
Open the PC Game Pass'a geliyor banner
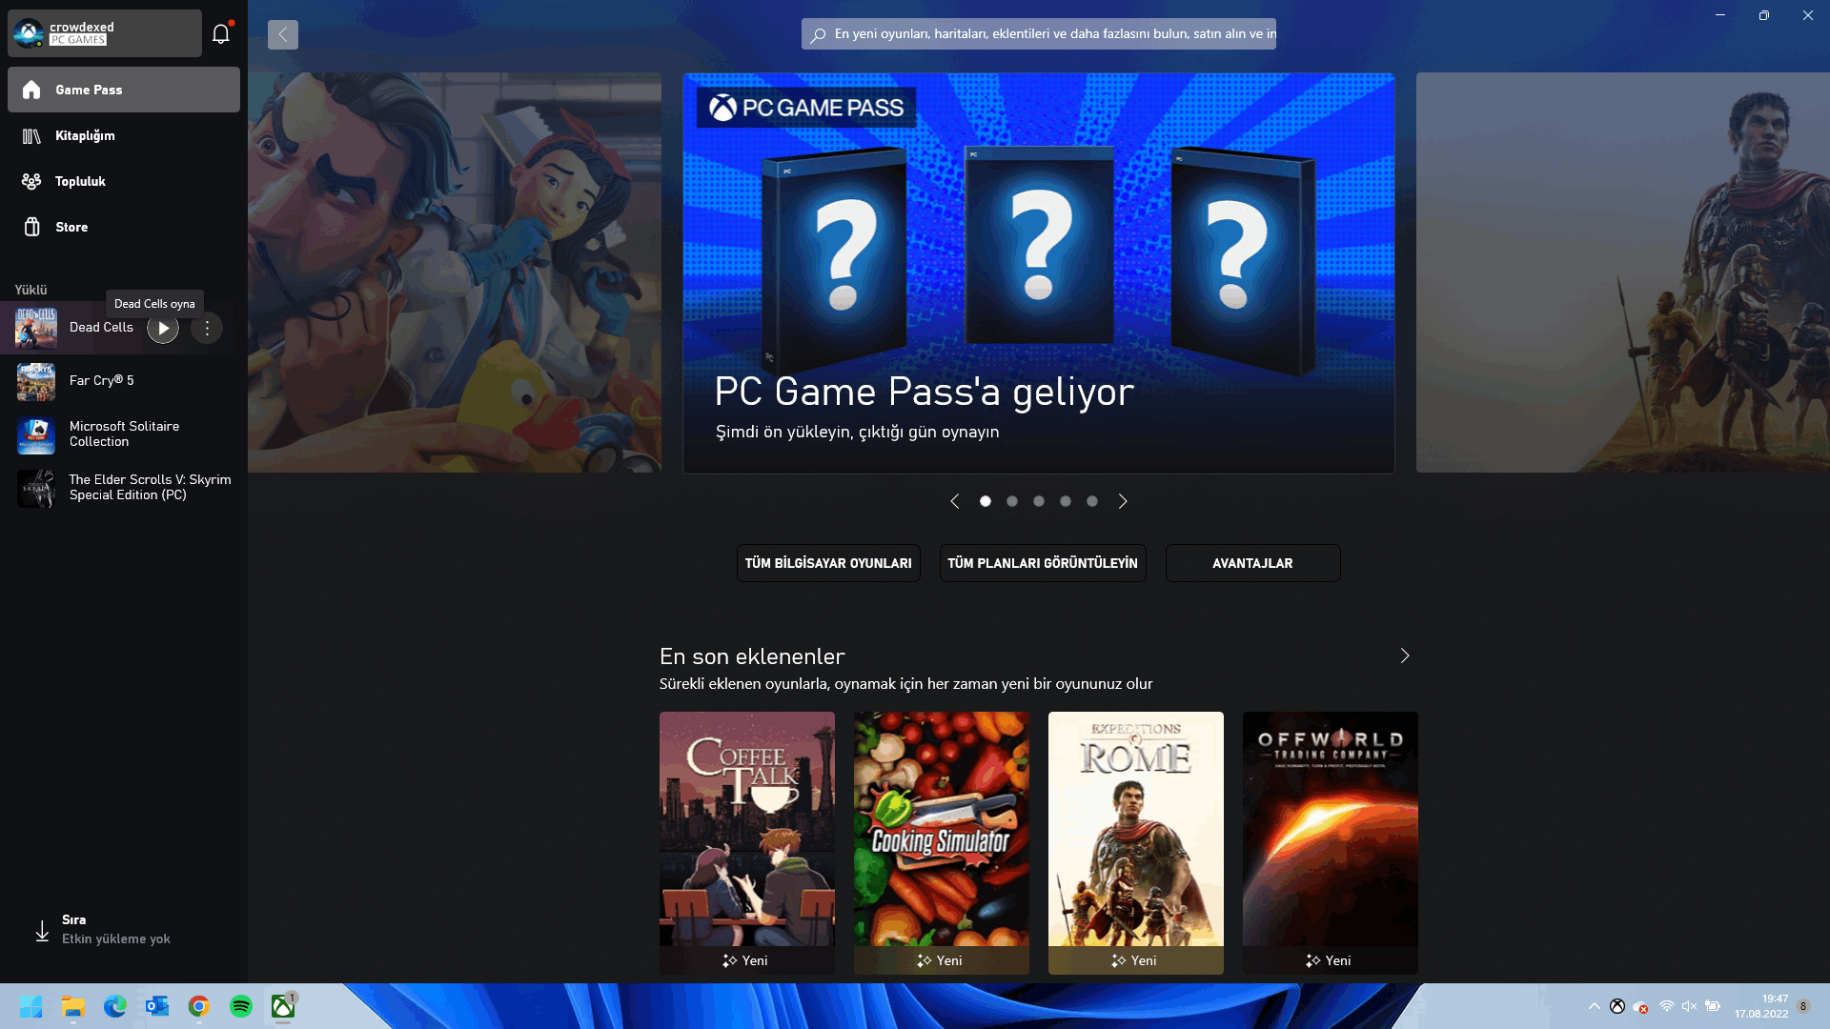pos(1039,273)
